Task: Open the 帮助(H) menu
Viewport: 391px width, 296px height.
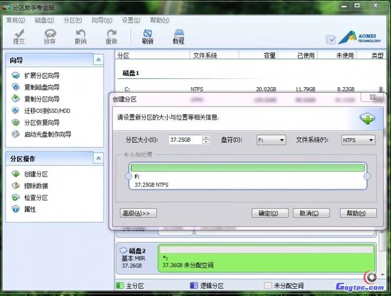Action: click(x=160, y=20)
